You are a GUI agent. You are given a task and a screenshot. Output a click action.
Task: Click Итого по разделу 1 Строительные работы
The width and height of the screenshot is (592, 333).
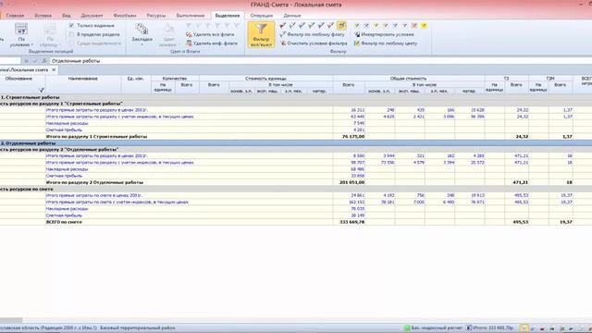pos(96,136)
